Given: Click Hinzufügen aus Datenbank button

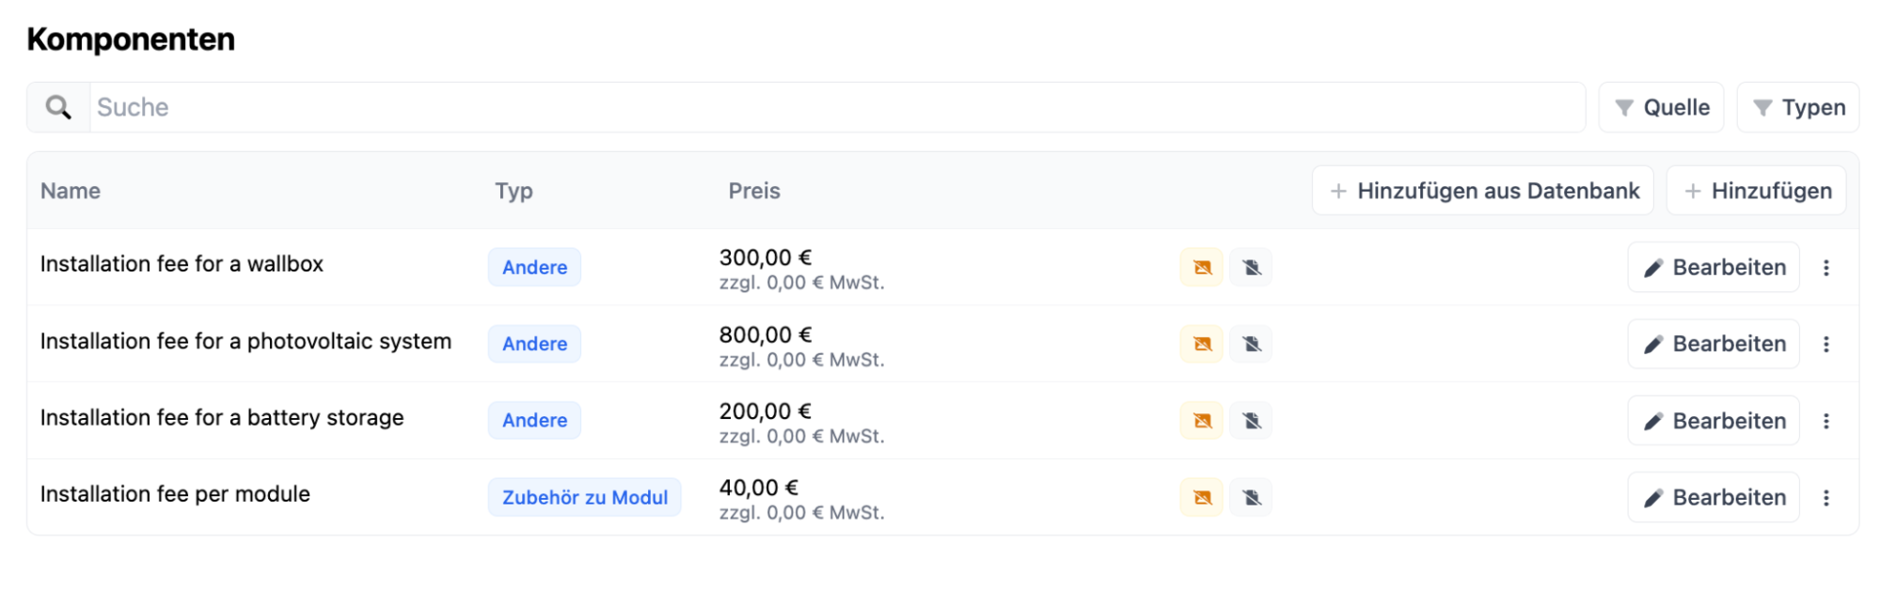Looking at the screenshot, I should (1482, 191).
